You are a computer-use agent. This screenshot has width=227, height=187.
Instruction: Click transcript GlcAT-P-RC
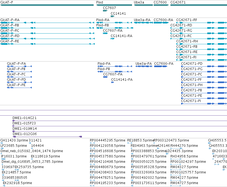point(10,31)
